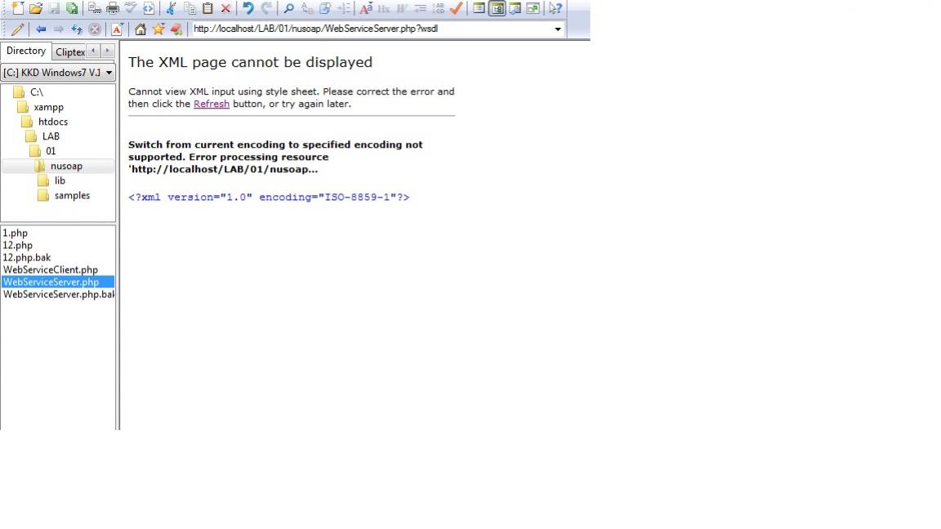
Task: Click the New document icon
Action: (x=18, y=8)
